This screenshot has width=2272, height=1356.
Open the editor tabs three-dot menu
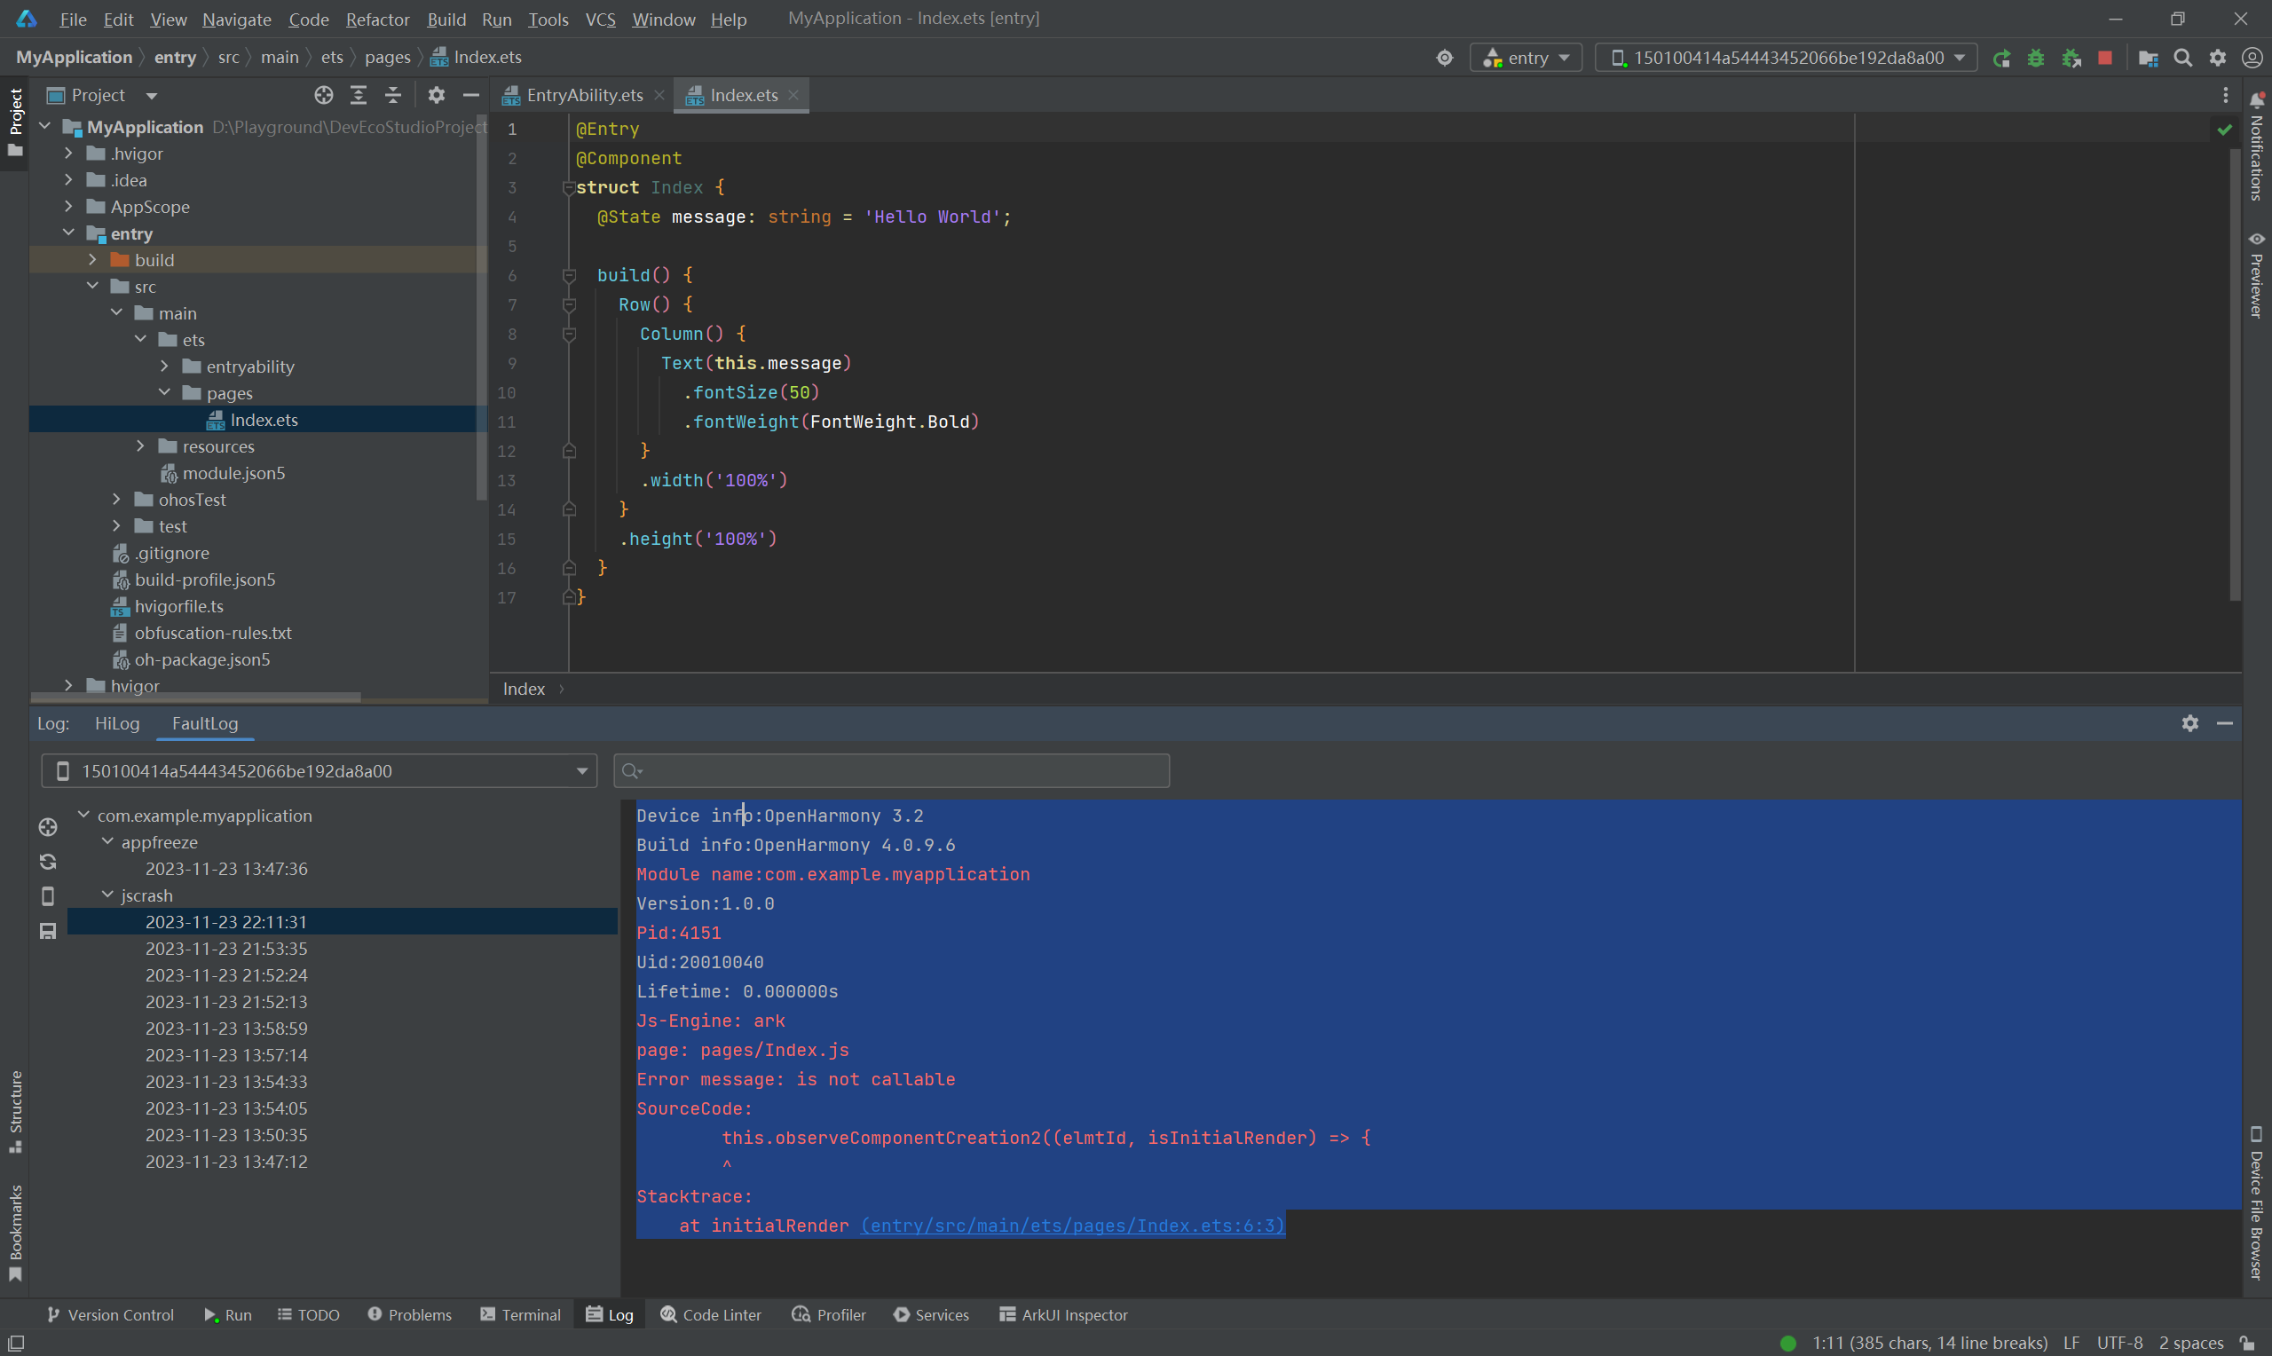pos(2226,95)
